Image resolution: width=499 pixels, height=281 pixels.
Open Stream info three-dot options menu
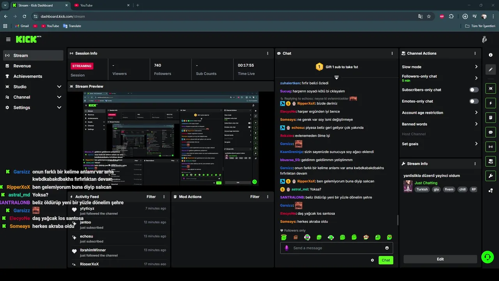475,164
